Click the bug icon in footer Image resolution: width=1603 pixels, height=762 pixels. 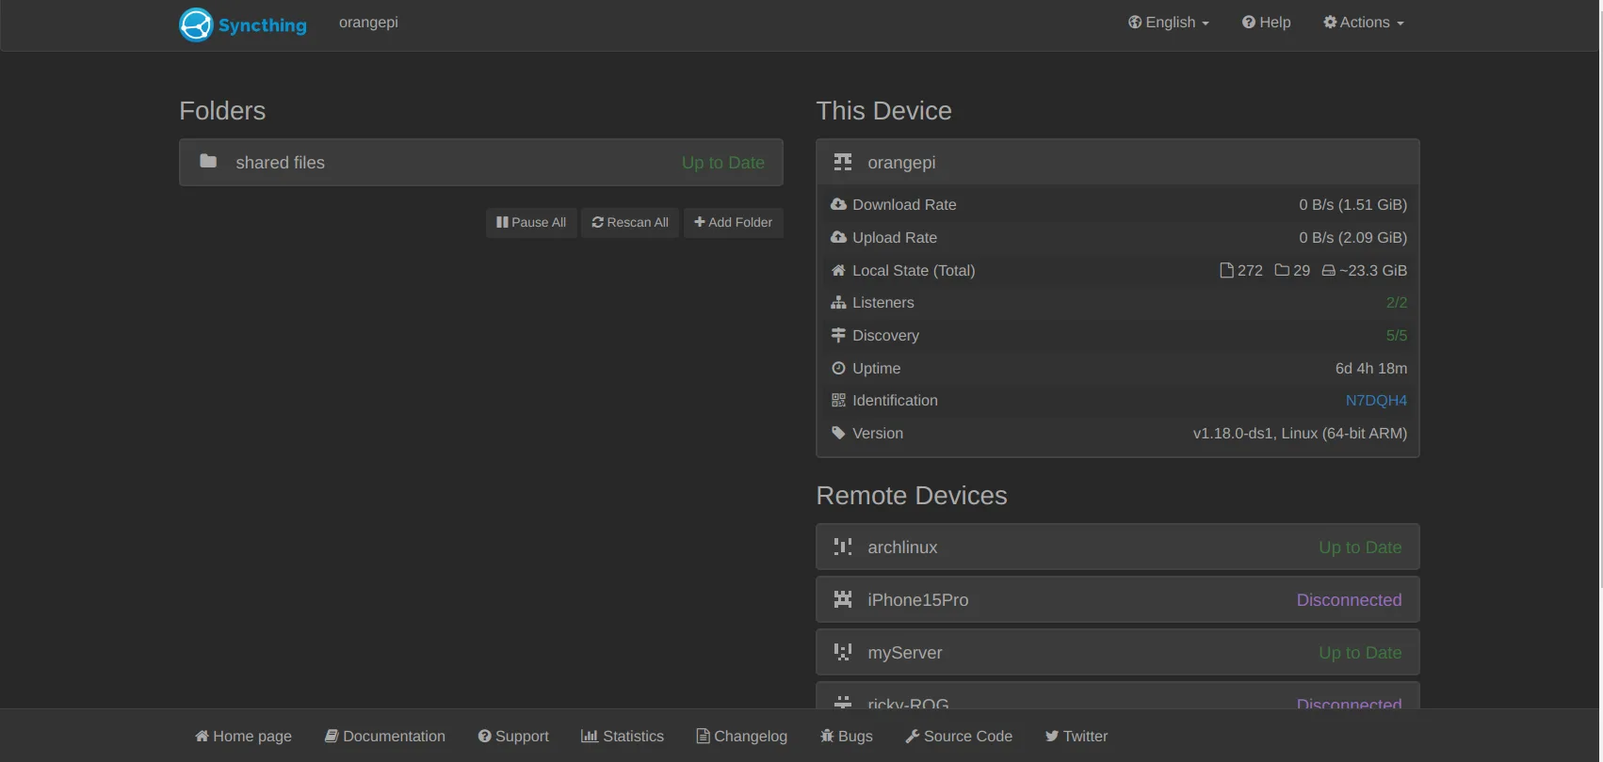pos(827,736)
